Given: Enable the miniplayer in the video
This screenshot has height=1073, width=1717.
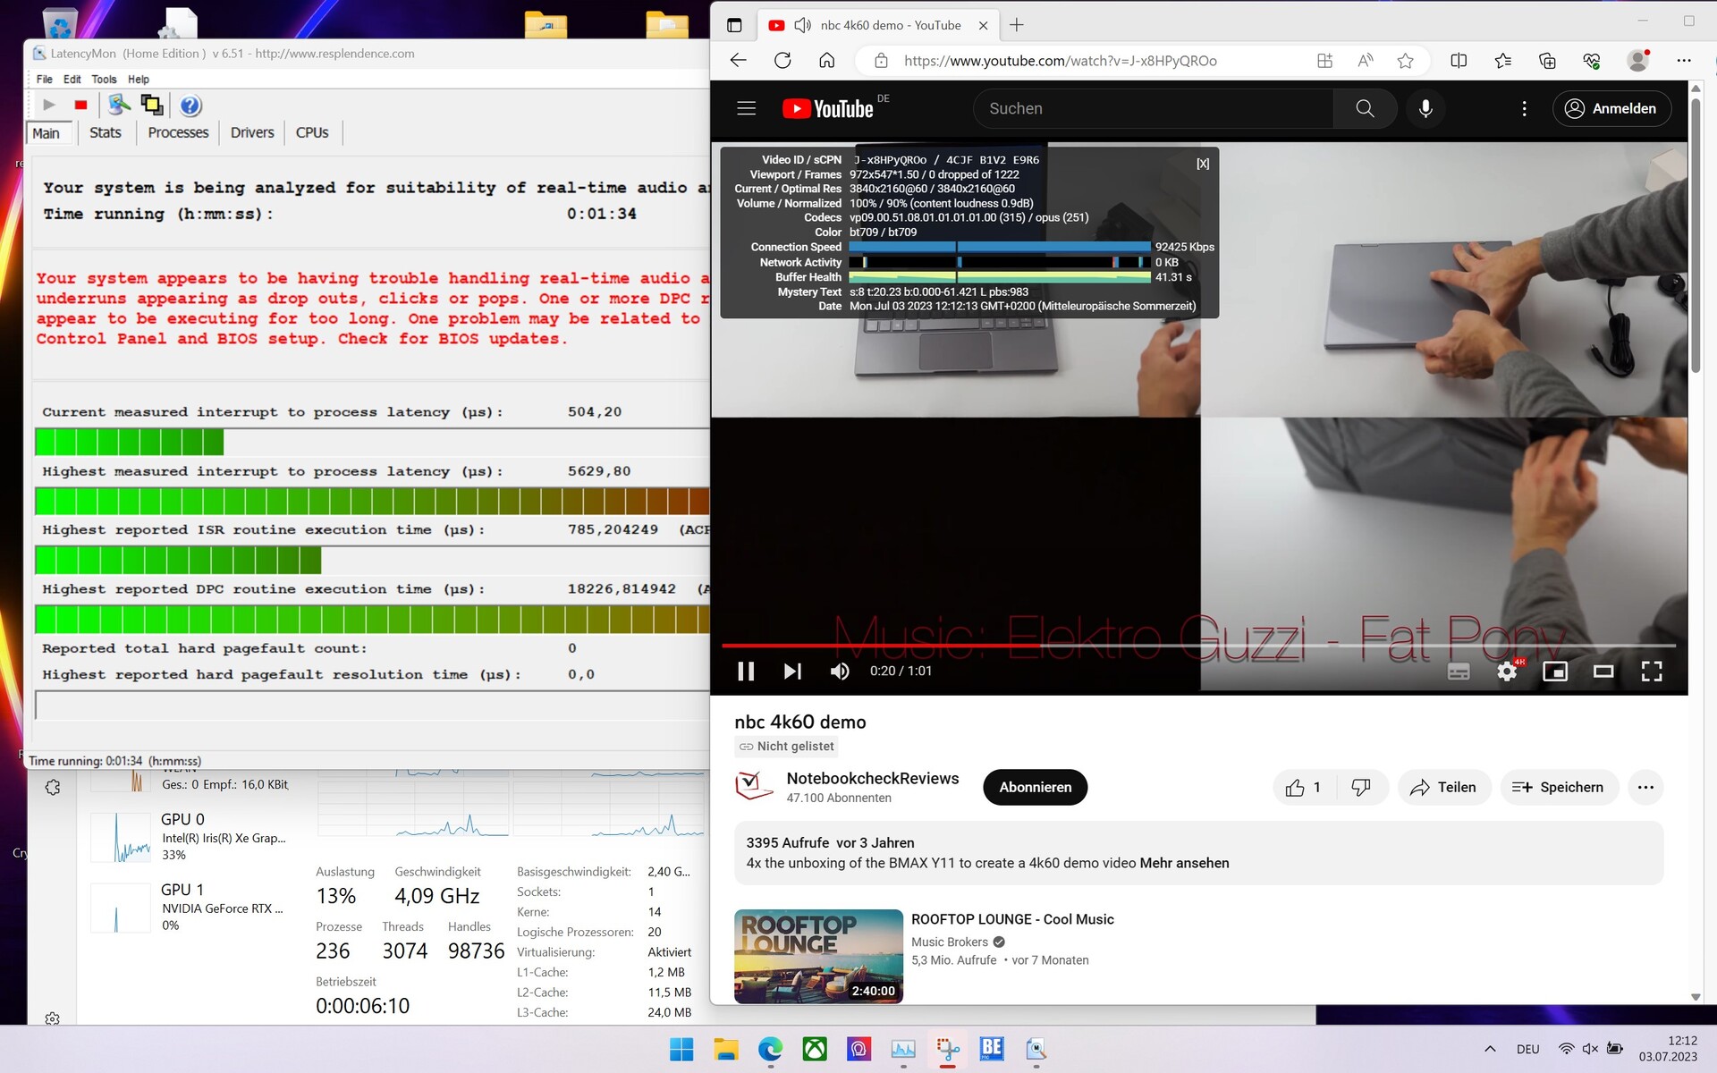Looking at the screenshot, I should point(1554,671).
